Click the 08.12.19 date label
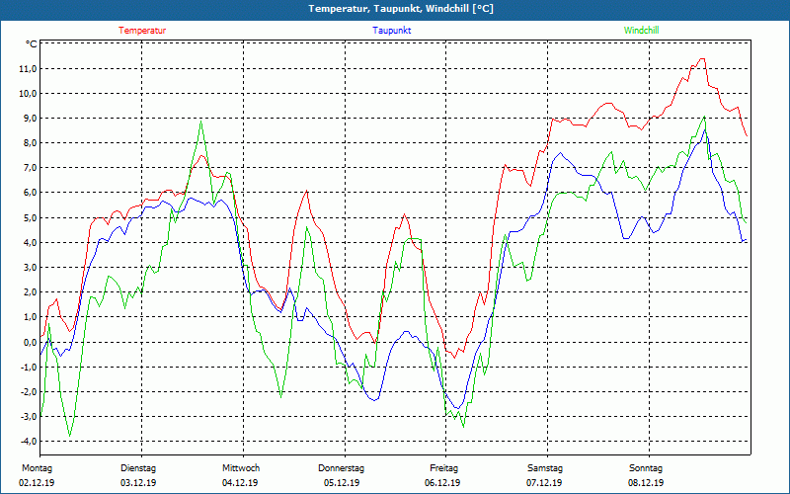The height and width of the screenshot is (494, 790). pyautogui.click(x=646, y=483)
